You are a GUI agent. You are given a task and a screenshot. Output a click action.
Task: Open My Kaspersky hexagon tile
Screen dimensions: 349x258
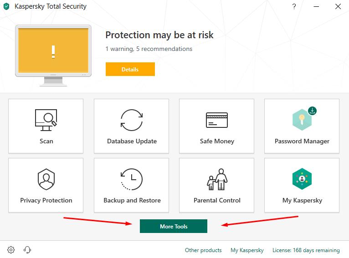coord(302,185)
